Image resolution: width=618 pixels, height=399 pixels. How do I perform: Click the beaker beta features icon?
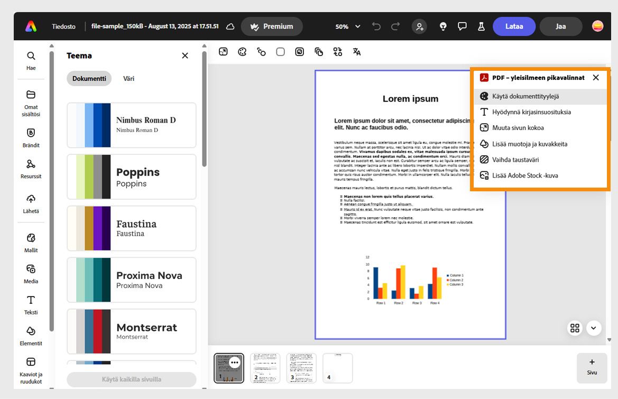click(481, 26)
